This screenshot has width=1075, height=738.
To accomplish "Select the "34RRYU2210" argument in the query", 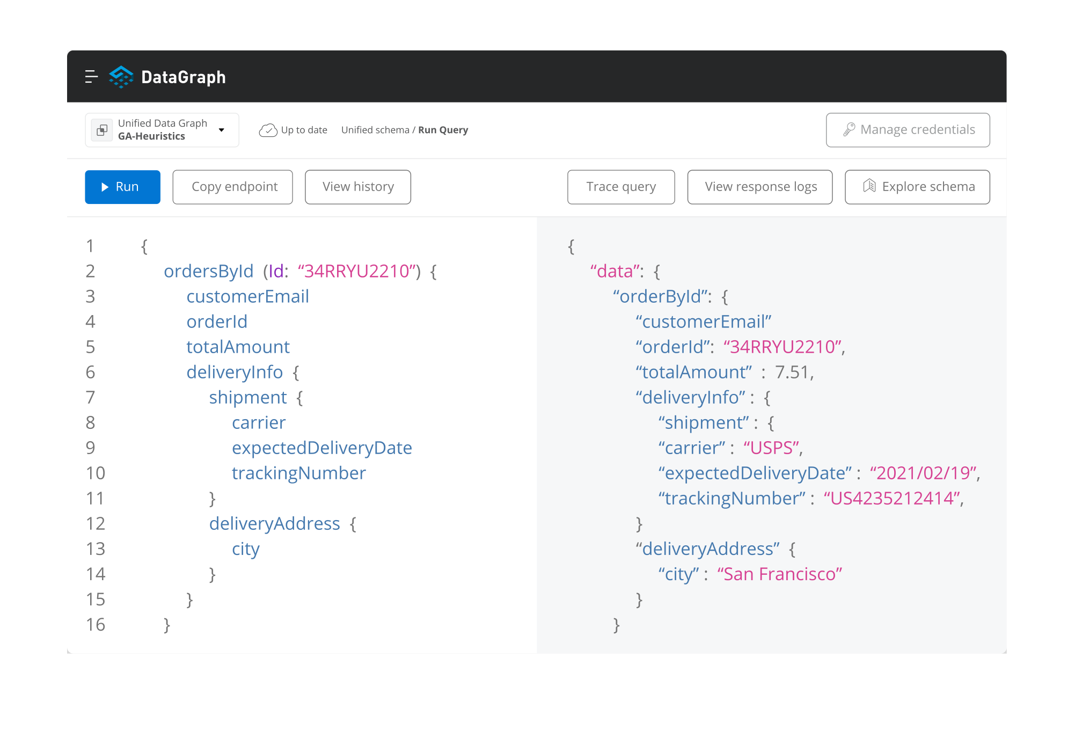I will 357,272.
